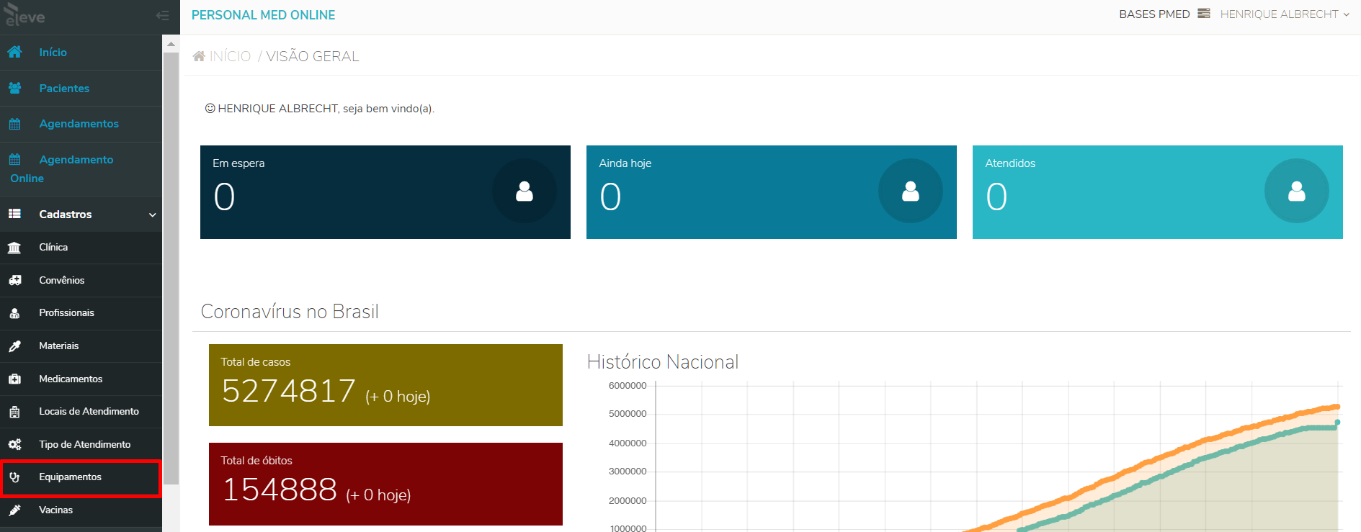Click the Início home icon in the sidebar
The image size is (1361, 532).
(x=14, y=52)
